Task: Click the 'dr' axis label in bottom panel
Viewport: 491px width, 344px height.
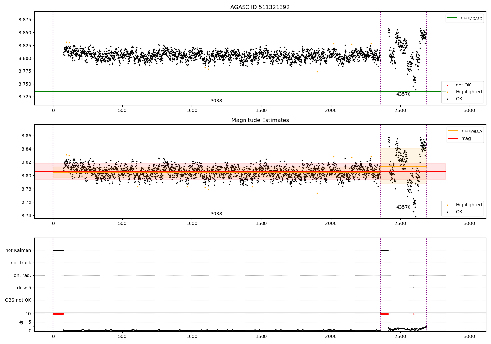Action: coord(21,322)
